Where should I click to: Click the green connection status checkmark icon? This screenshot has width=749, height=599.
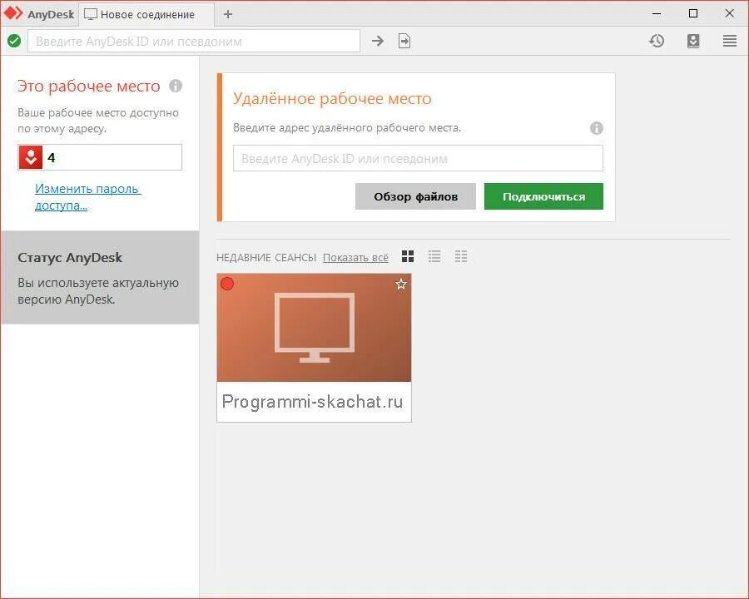[x=14, y=41]
